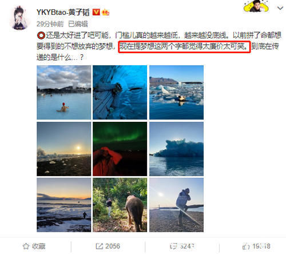Viewport: 286px width, 254px height.
Task: Open YKYBtao-黄子韬 username link
Action: point(63,13)
